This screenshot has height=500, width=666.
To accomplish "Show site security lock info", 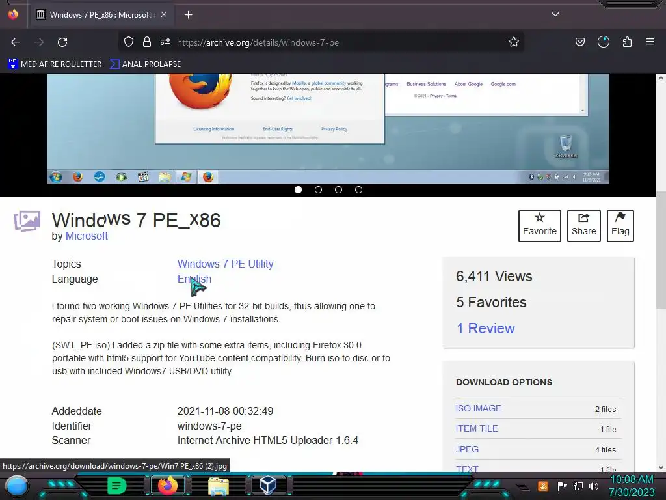I will pyautogui.click(x=147, y=42).
